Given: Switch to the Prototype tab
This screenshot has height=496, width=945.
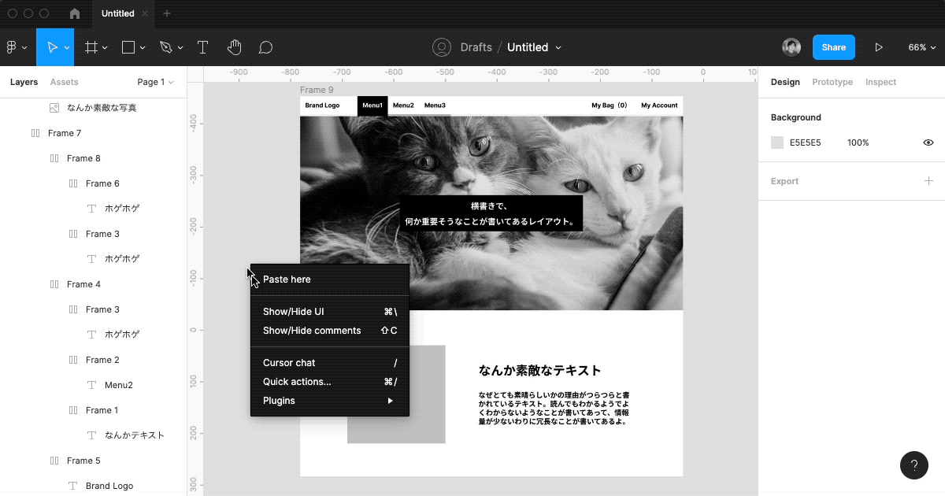Looking at the screenshot, I should [x=832, y=82].
